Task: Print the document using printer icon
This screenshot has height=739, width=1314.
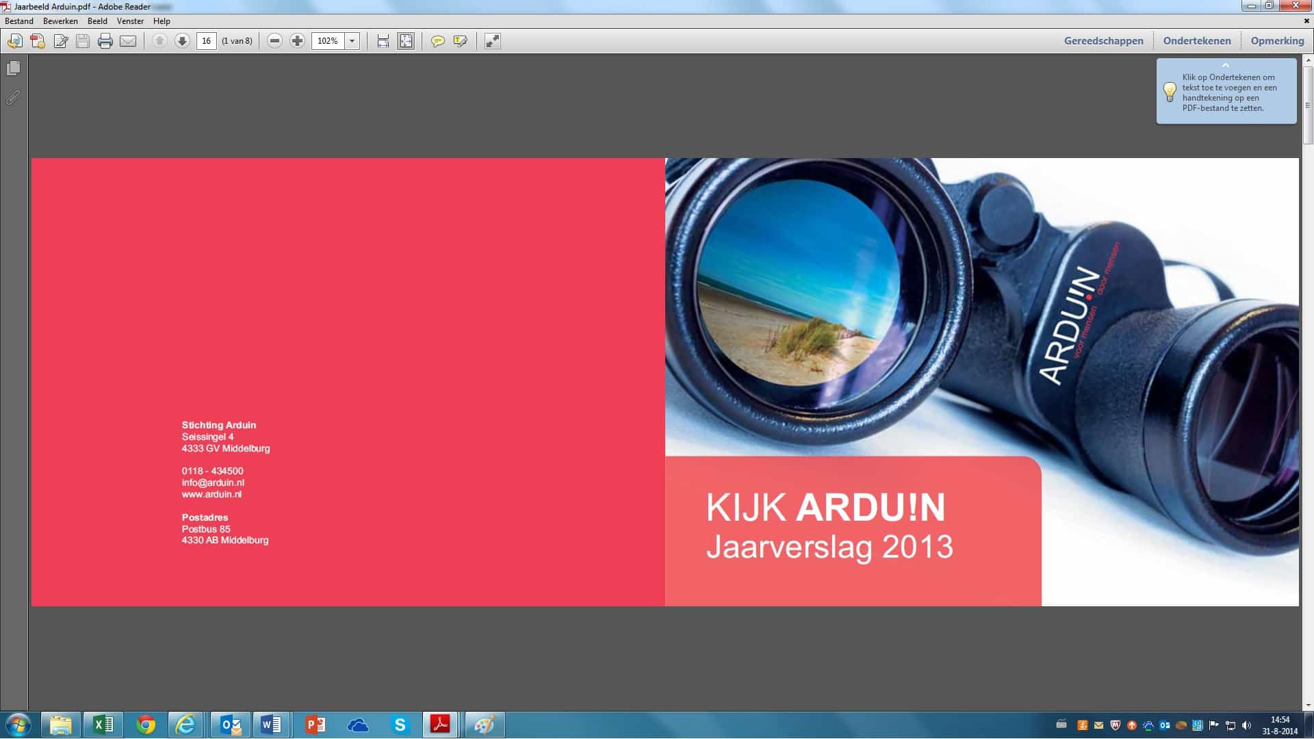Action: [x=105, y=41]
